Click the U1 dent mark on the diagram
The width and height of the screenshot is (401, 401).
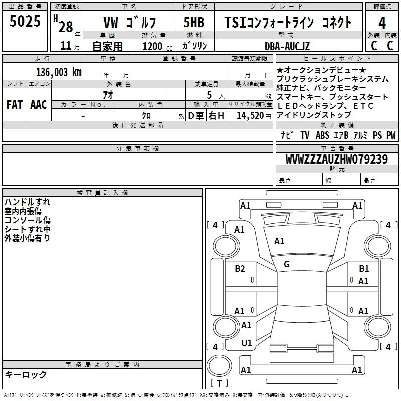(x=246, y=343)
